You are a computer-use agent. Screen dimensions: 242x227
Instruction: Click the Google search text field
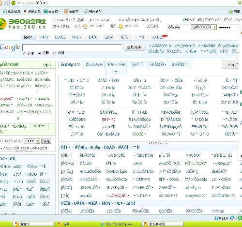pyautogui.click(x=72, y=47)
